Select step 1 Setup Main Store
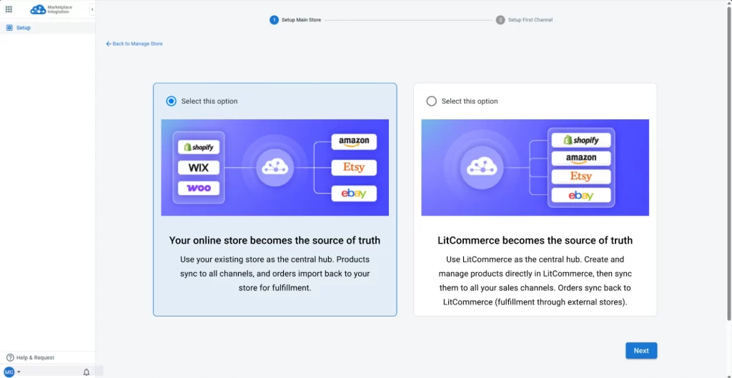Viewport: 732px width, 378px height. coord(295,20)
